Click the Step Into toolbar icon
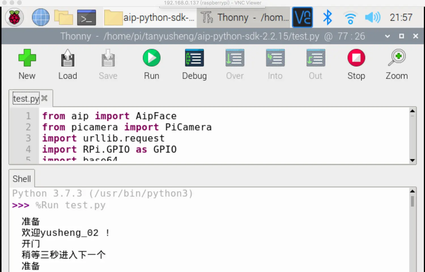The width and height of the screenshot is (425, 272). coord(275,58)
